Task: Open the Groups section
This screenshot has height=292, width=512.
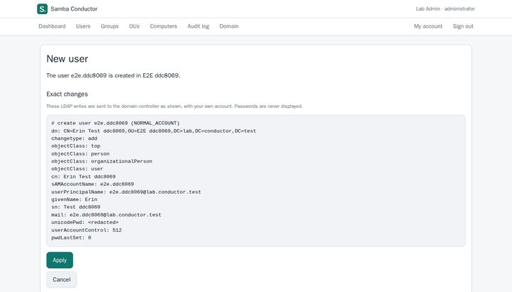Action: click(110, 26)
